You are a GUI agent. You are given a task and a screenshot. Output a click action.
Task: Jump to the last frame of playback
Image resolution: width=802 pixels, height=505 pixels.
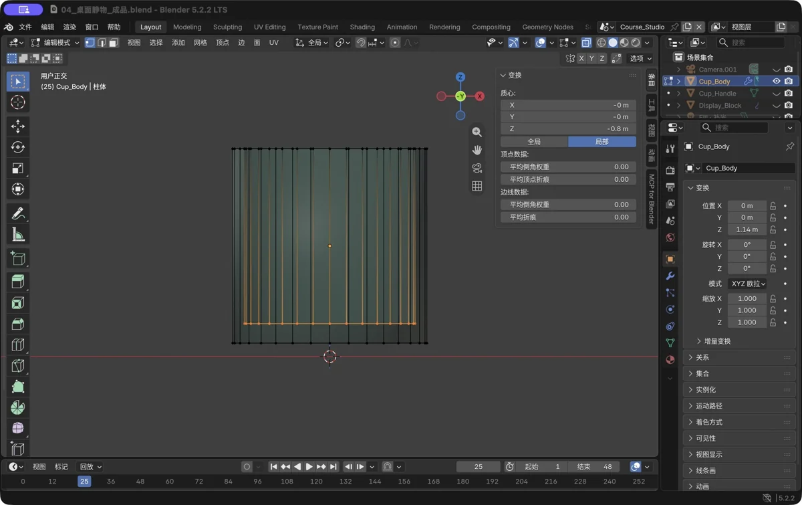(333, 467)
